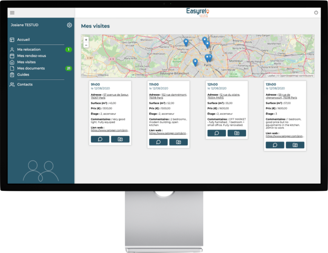Click comment button on 9h00 visit card
This screenshot has width=328, height=253.
[100, 139]
